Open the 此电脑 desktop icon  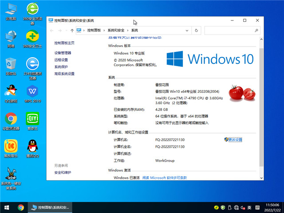coord(11,12)
